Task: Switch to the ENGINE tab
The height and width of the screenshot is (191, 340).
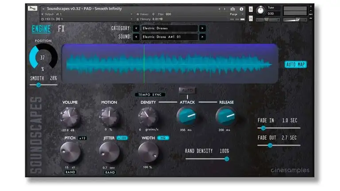Action: click(x=41, y=29)
